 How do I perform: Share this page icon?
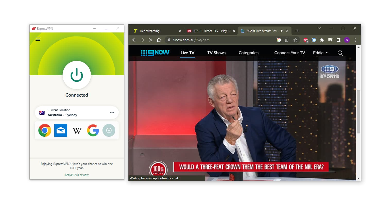pyautogui.click(x=287, y=40)
